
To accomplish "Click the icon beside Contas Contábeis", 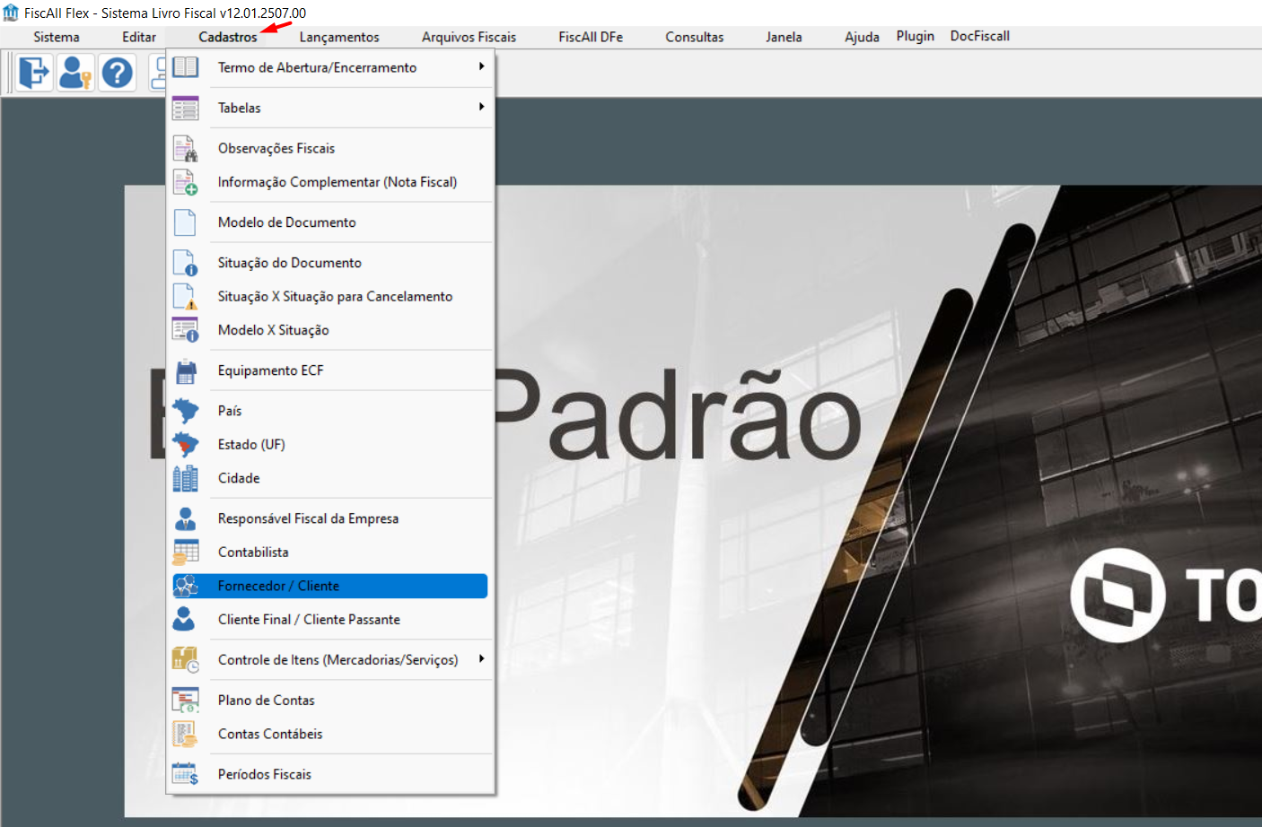I will (186, 734).
